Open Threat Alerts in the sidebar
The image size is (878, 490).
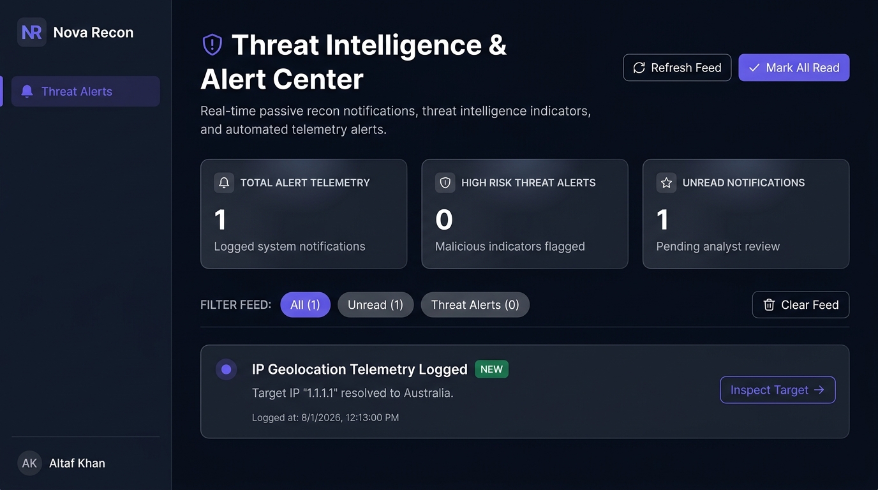coord(86,91)
